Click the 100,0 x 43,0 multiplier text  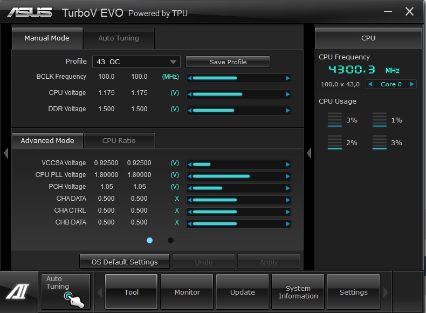(x=340, y=84)
